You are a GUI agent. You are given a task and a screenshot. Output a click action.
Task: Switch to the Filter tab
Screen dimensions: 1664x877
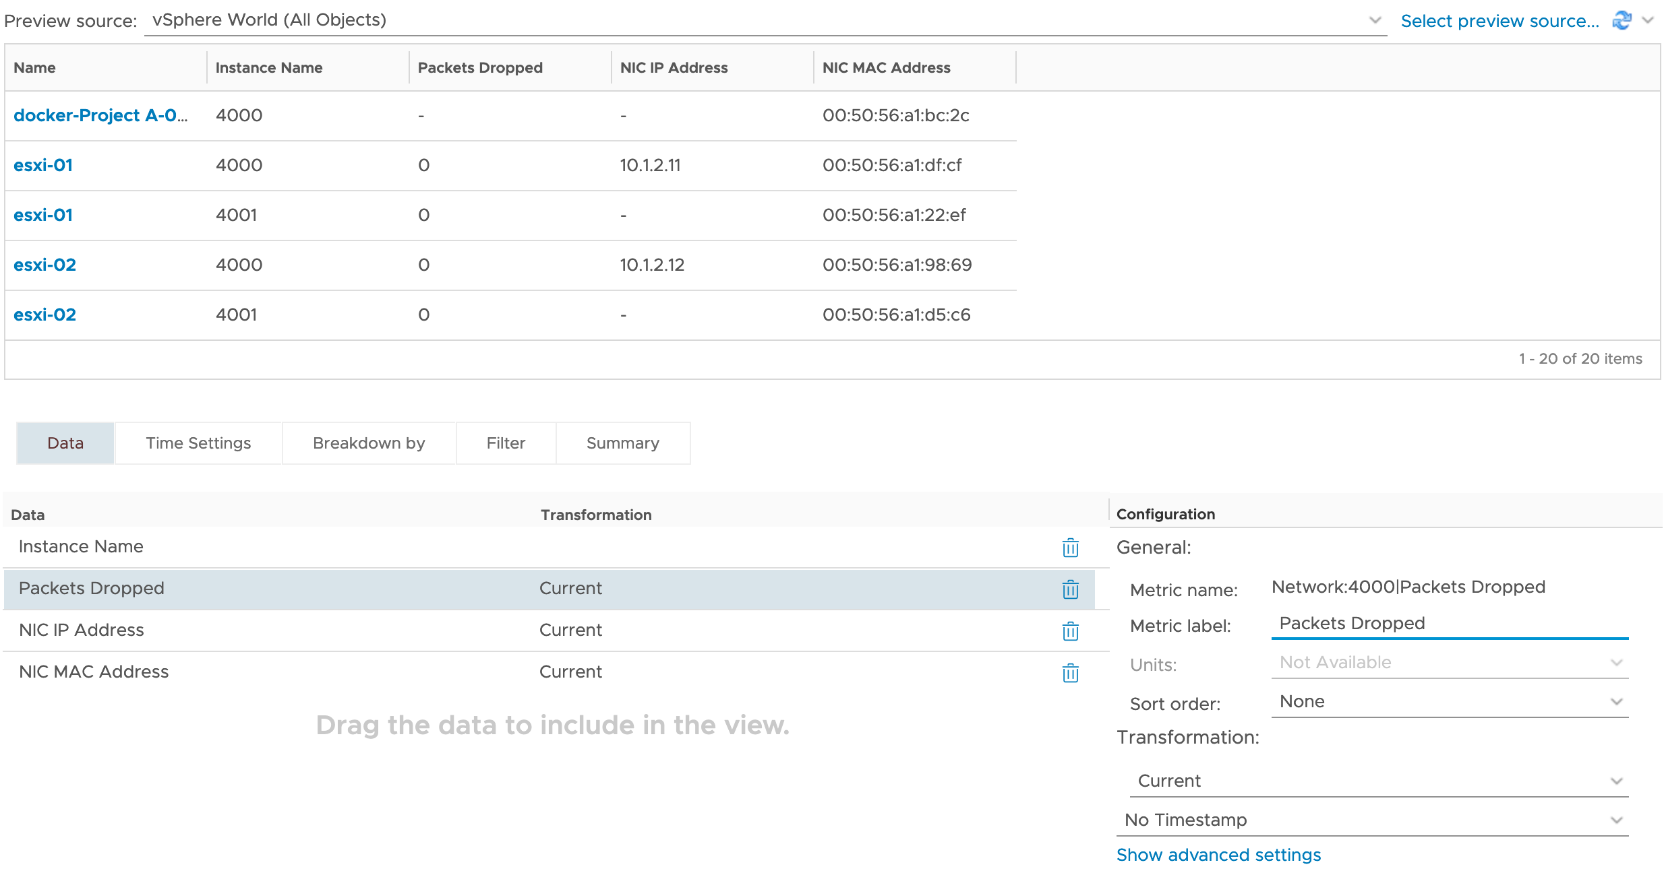point(506,443)
